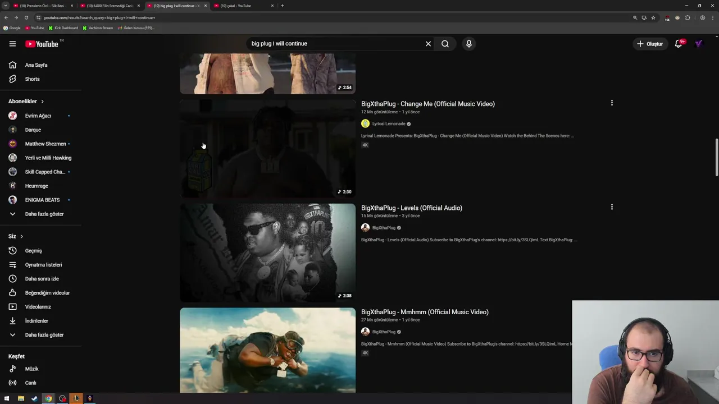
Task: Open Geçmiş history in sidebar
Action: point(40,251)
